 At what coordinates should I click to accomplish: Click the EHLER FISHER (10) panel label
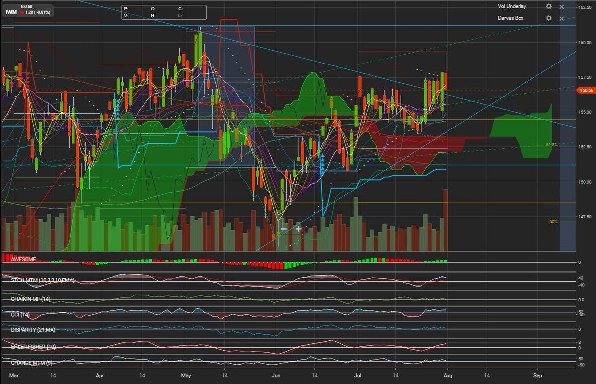(x=32, y=346)
